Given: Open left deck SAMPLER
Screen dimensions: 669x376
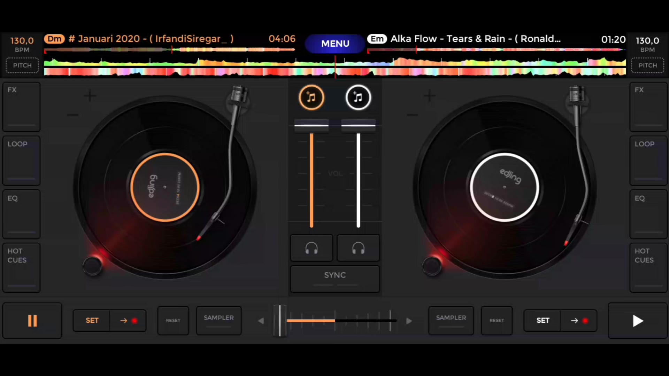Looking at the screenshot, I should pyautogui.click(x=219, y=320).
